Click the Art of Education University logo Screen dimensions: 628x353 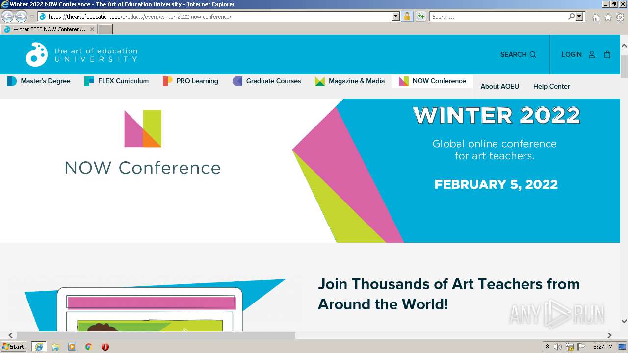click(x=81, y=54)
